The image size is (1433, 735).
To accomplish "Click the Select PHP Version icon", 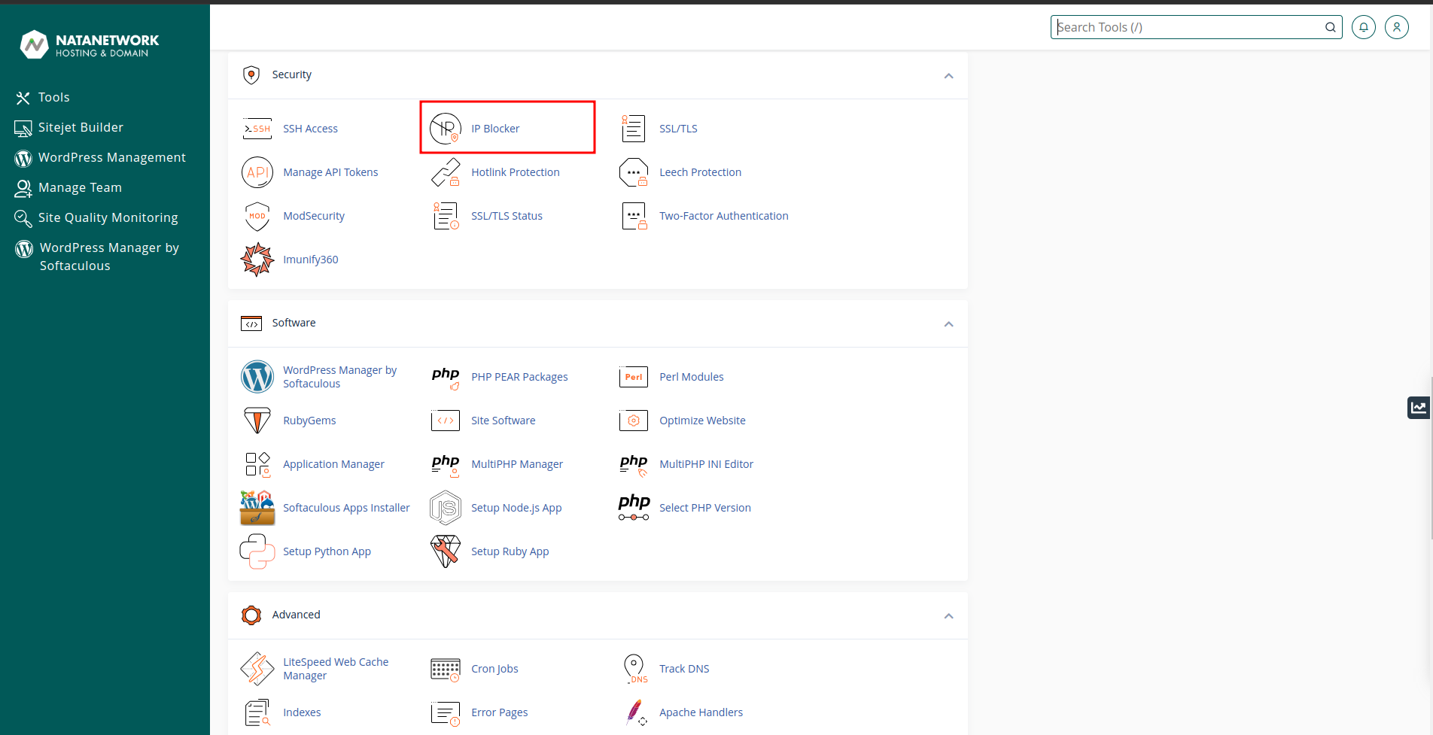I will [x=634, y=508].
